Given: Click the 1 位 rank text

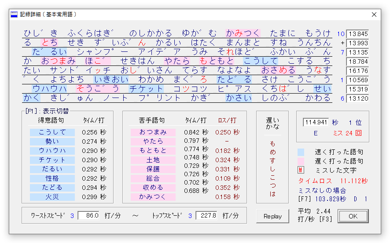Looking at the screenshot, I should [x=355, y=122].
